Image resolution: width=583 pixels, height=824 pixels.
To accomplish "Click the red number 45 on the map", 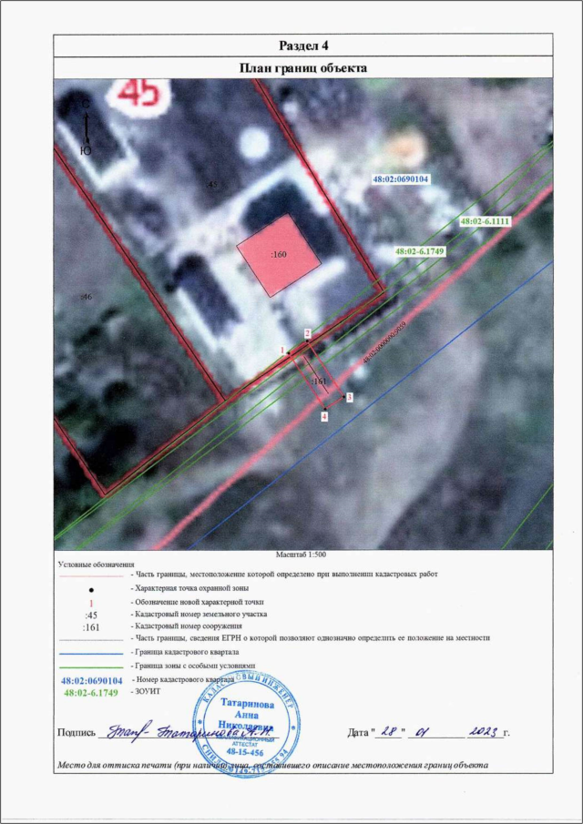I will pyautogui.click(x=136, y=92).
